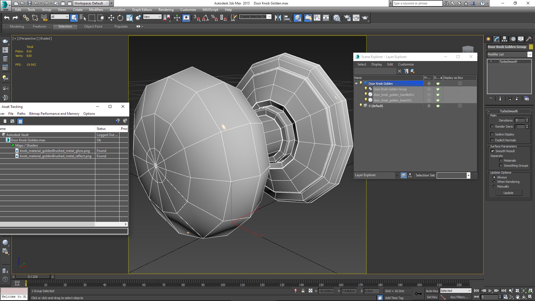Open the Render Setup teapot icon
This screenshot has width=535, height=301.
tap(347, 18)
